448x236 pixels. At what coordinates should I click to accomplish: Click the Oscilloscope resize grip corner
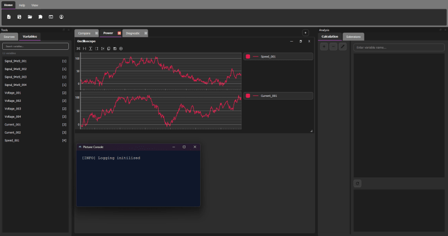[311, 131]
